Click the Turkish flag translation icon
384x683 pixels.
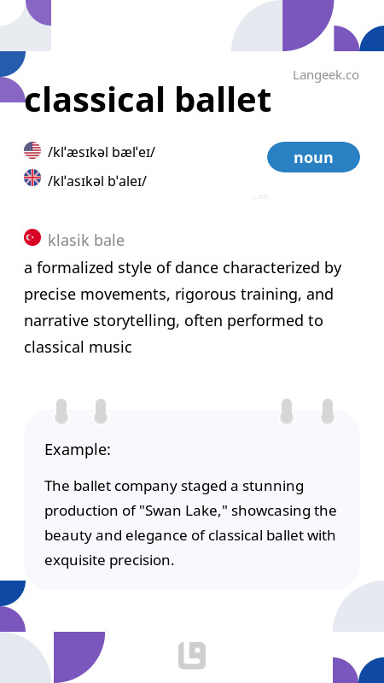32,237
